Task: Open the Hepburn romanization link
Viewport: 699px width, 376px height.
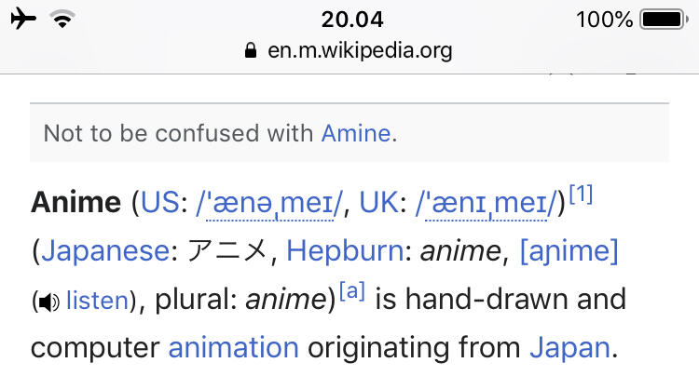Action: click(x=343, y=250)
